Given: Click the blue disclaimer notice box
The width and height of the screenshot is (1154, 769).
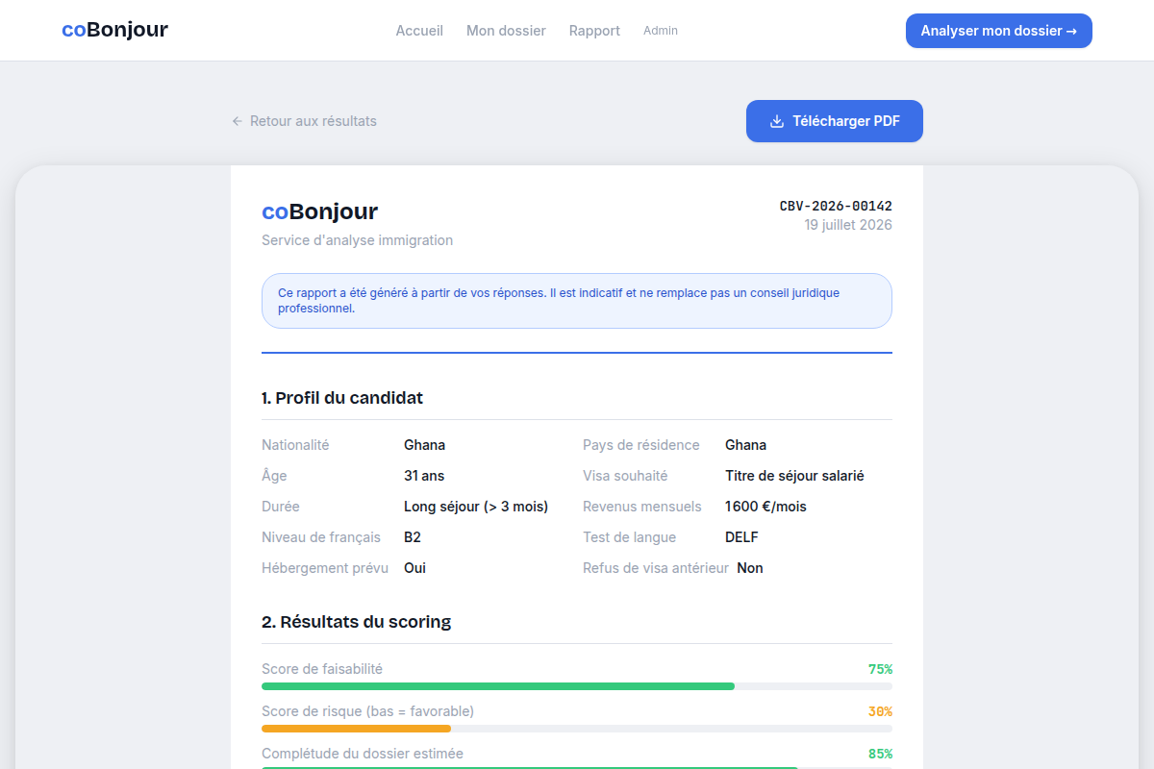Looking at the screenshot, I should 577,301.
